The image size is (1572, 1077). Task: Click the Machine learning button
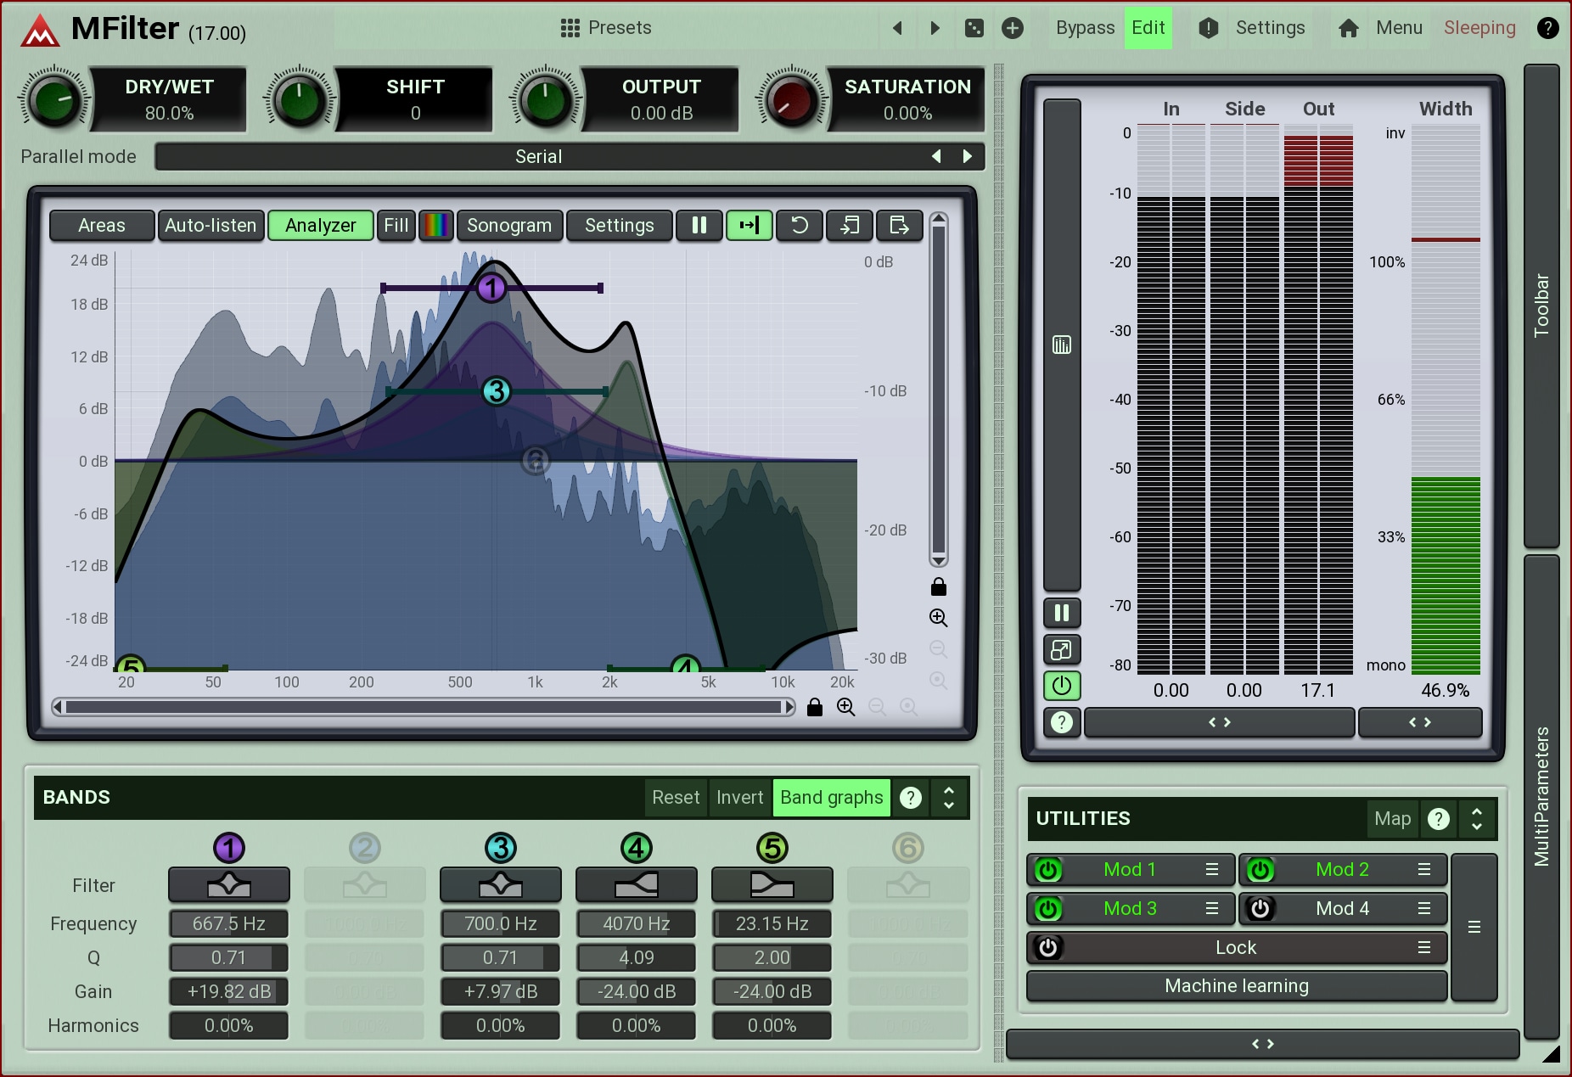coord(1236,986)
